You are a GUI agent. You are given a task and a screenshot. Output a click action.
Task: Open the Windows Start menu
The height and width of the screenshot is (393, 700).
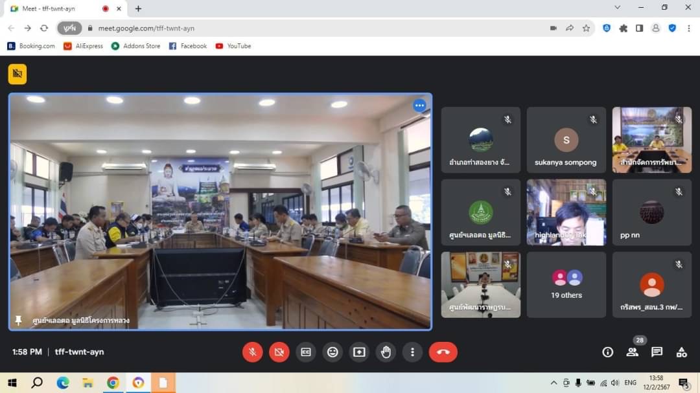12,383
